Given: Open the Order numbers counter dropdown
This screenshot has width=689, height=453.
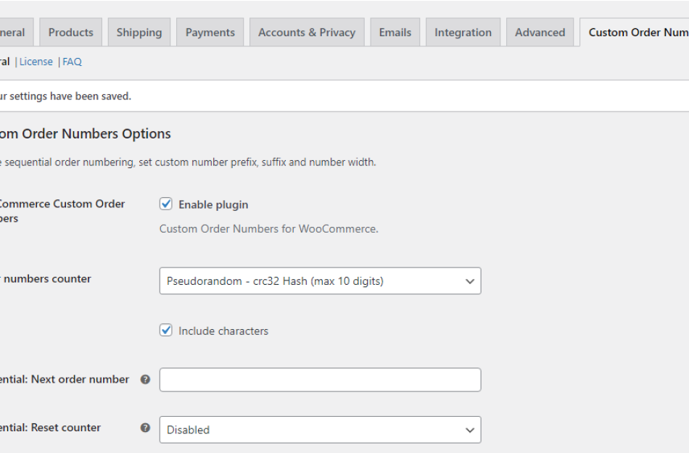Looking at the screenshot, I should (x=319, y=280).
